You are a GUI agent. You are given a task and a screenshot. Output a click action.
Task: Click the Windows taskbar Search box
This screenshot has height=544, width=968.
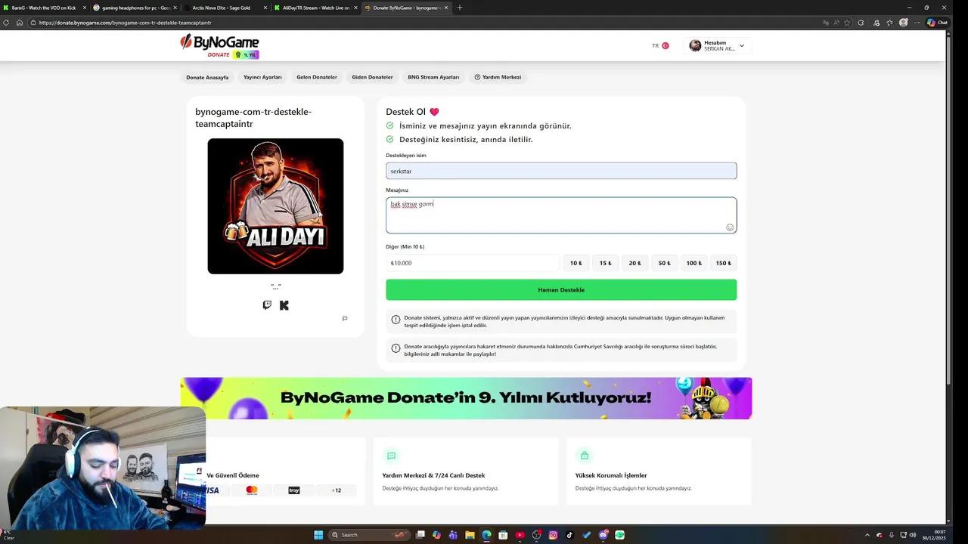[368, 535]
